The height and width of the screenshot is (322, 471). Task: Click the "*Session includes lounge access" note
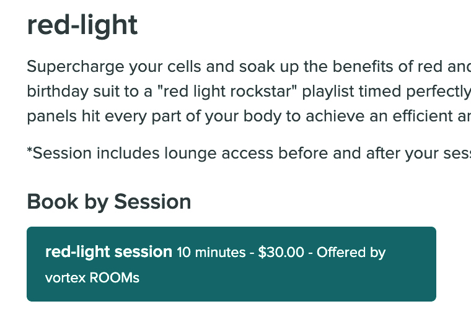click(249, 154)
